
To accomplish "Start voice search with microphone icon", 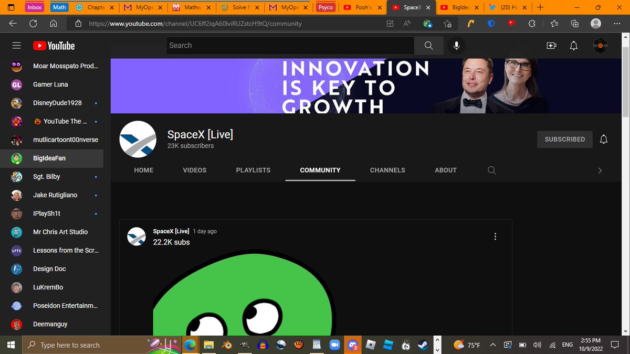I will coord(457,46).
